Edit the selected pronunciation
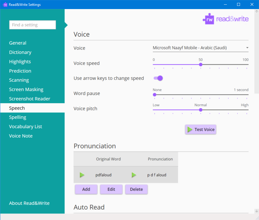The width and height of the screenshot is (259, 220). coord(111,189)
